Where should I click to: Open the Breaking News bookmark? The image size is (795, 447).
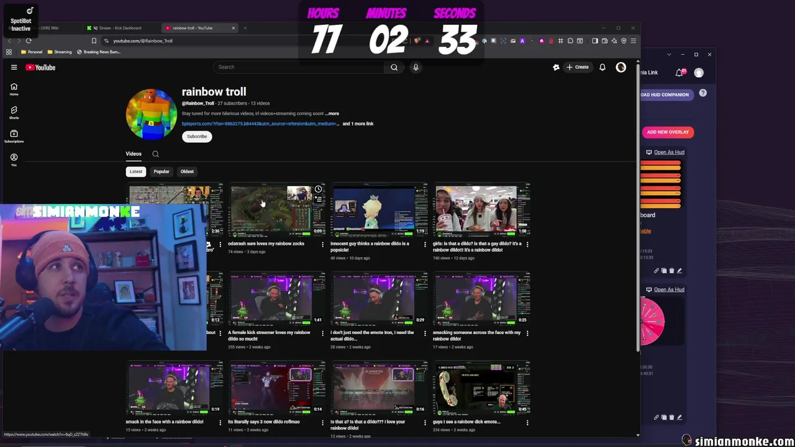99,52
